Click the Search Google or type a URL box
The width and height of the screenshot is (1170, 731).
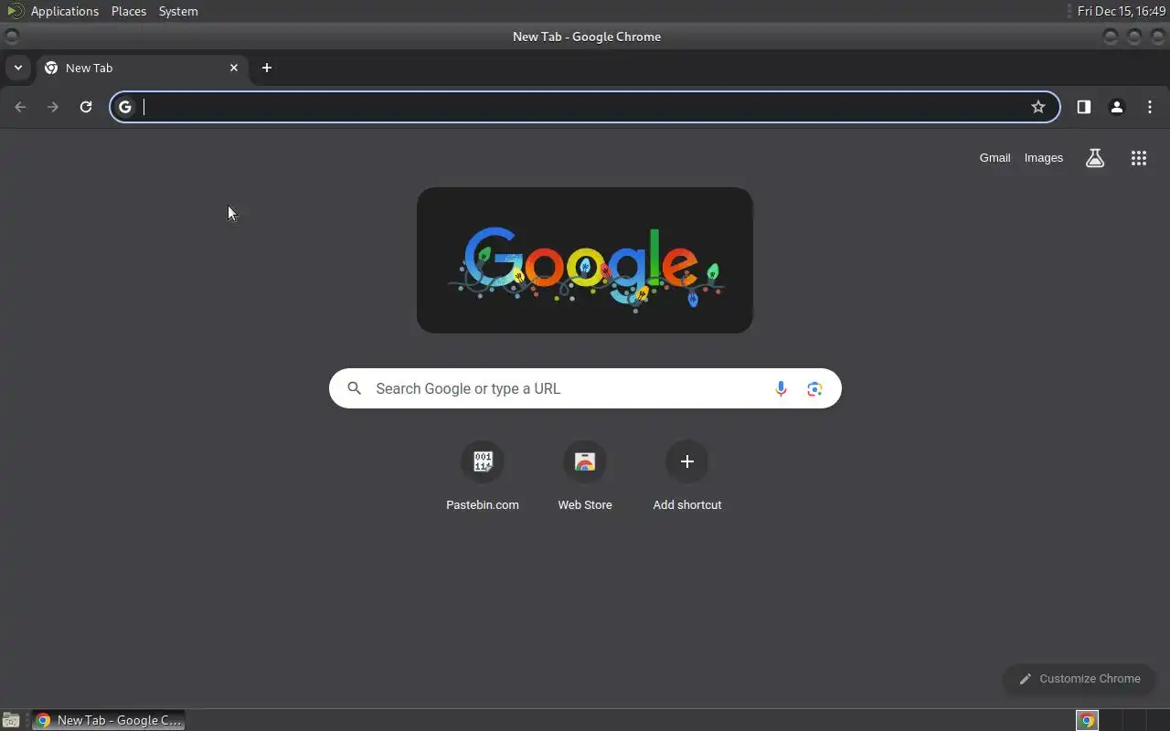click(585, 388)
